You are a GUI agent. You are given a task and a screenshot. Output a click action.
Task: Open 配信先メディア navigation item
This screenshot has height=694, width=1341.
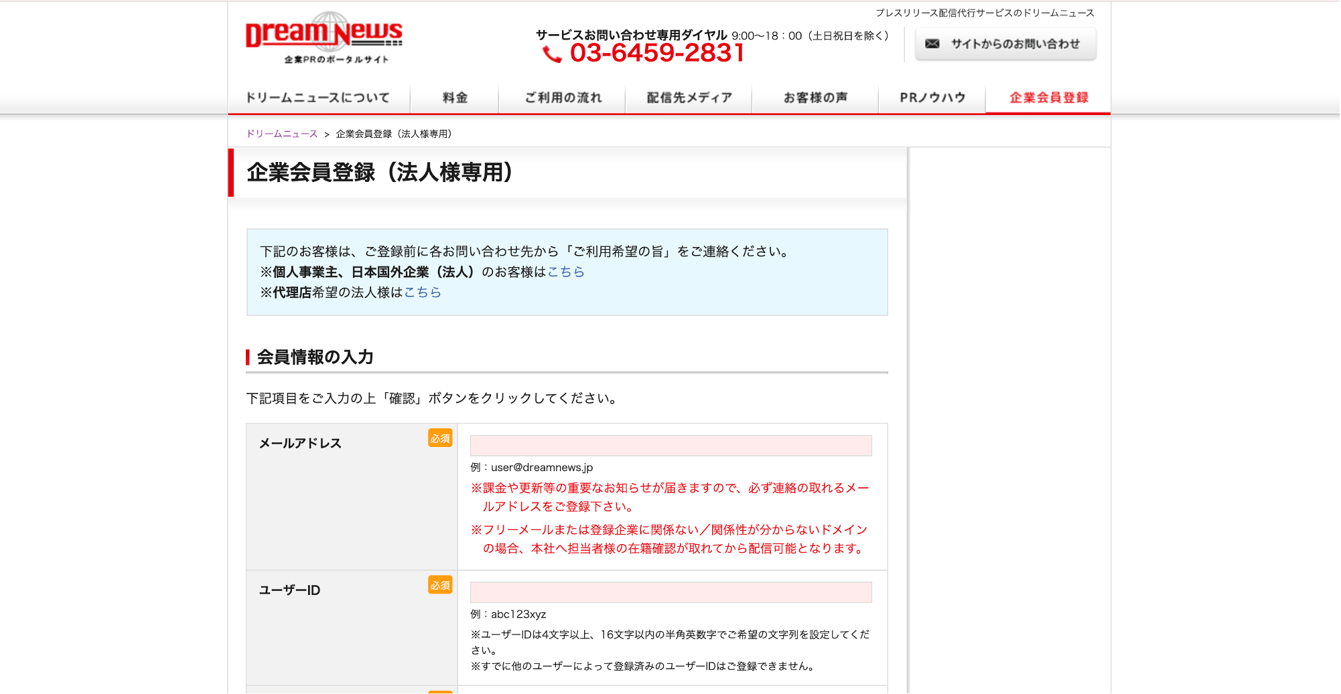(689, 98)
